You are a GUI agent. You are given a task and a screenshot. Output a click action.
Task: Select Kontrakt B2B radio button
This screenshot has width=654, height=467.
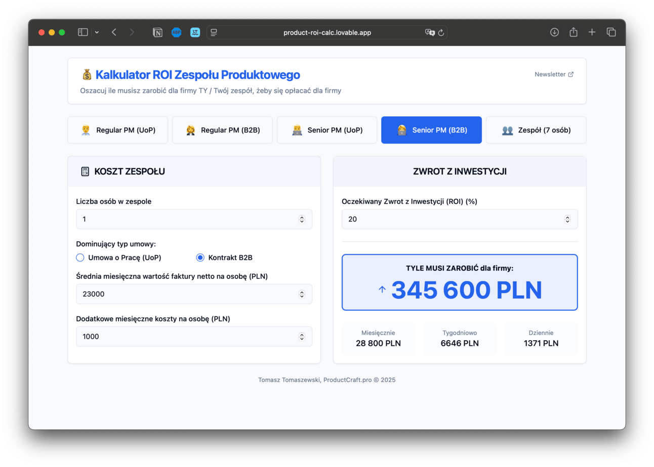(x=200, y=258)
